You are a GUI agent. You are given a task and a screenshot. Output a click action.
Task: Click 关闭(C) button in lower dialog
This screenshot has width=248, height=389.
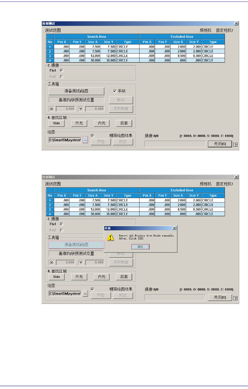pos(220,298)
